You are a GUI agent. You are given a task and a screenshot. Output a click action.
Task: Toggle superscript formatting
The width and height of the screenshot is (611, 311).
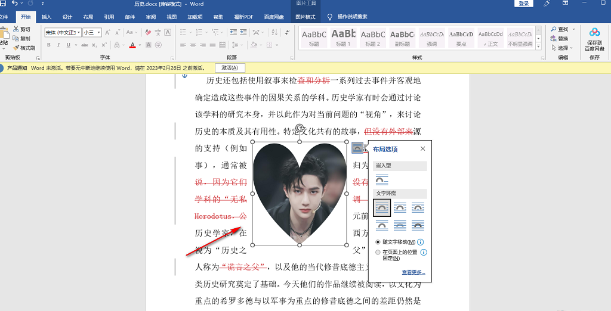point(104,45)
